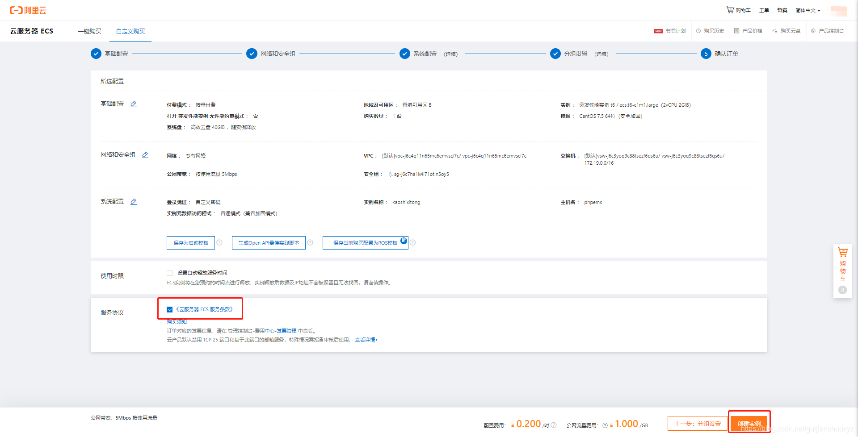Switch to 自定义购买 tab

pyautogui.click(x=130, y=31)
